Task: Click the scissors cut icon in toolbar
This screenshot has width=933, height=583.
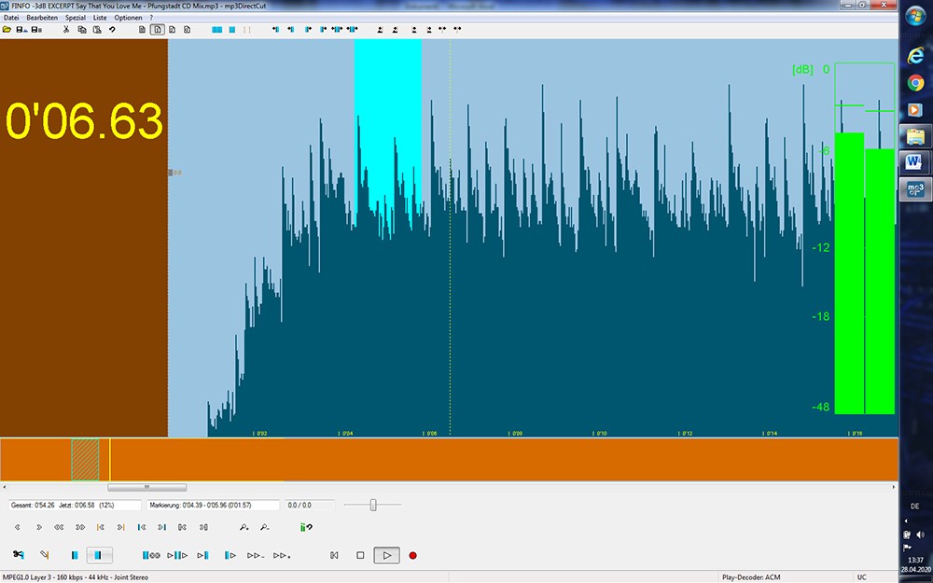Action: tap(66, 30)
